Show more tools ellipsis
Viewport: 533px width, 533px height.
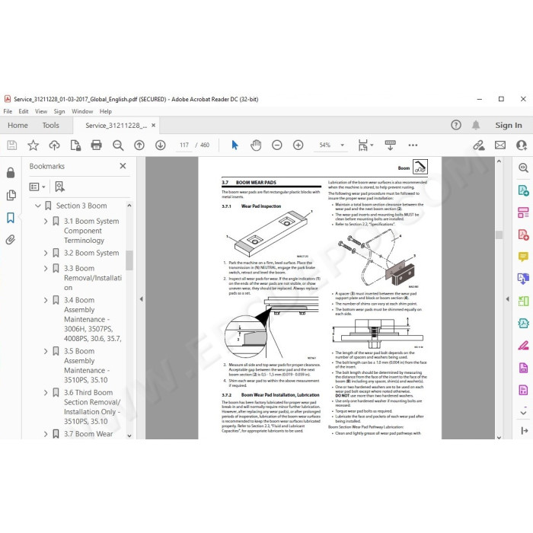(x=413, y=145)
